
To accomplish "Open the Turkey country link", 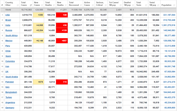I will point(8,98).
